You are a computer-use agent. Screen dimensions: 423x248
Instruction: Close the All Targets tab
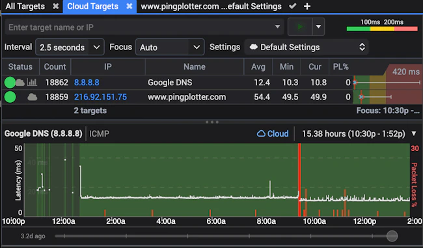click(55, 7)
